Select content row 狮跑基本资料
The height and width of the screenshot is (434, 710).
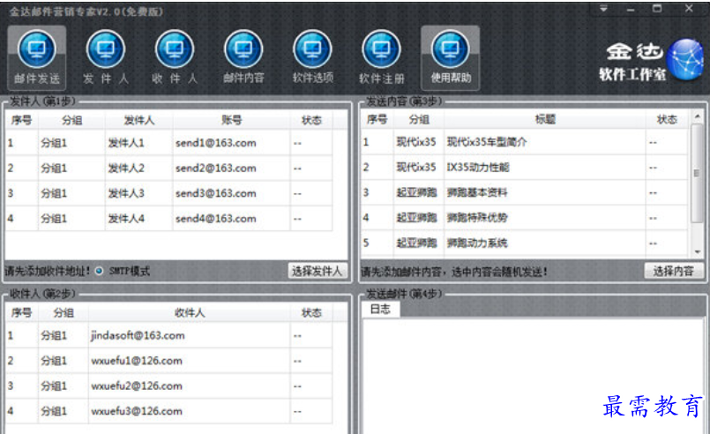(x=525, y=192)
